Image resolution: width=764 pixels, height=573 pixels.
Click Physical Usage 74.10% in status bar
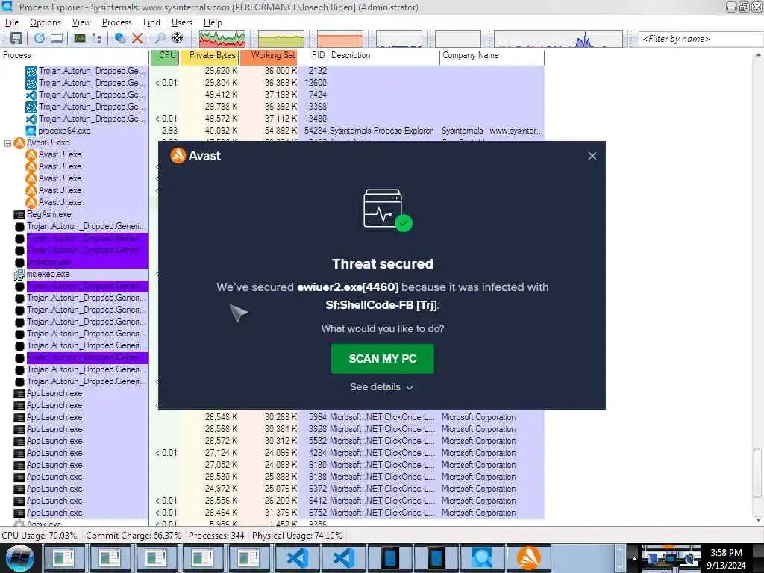coord(297,536)
